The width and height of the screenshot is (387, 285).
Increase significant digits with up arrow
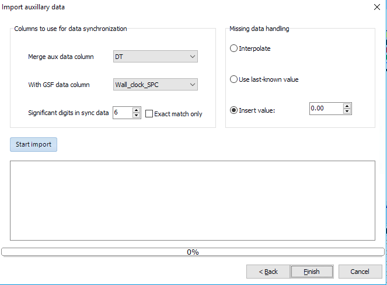[x=136, y=110]
